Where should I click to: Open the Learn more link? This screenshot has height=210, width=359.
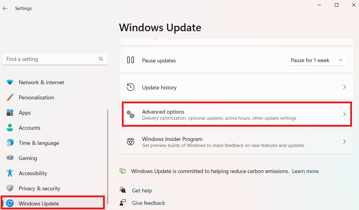[305, 171]
